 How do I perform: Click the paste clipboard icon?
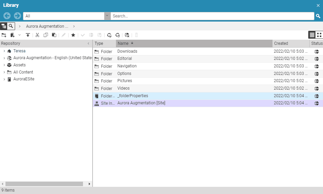point(54,35)
